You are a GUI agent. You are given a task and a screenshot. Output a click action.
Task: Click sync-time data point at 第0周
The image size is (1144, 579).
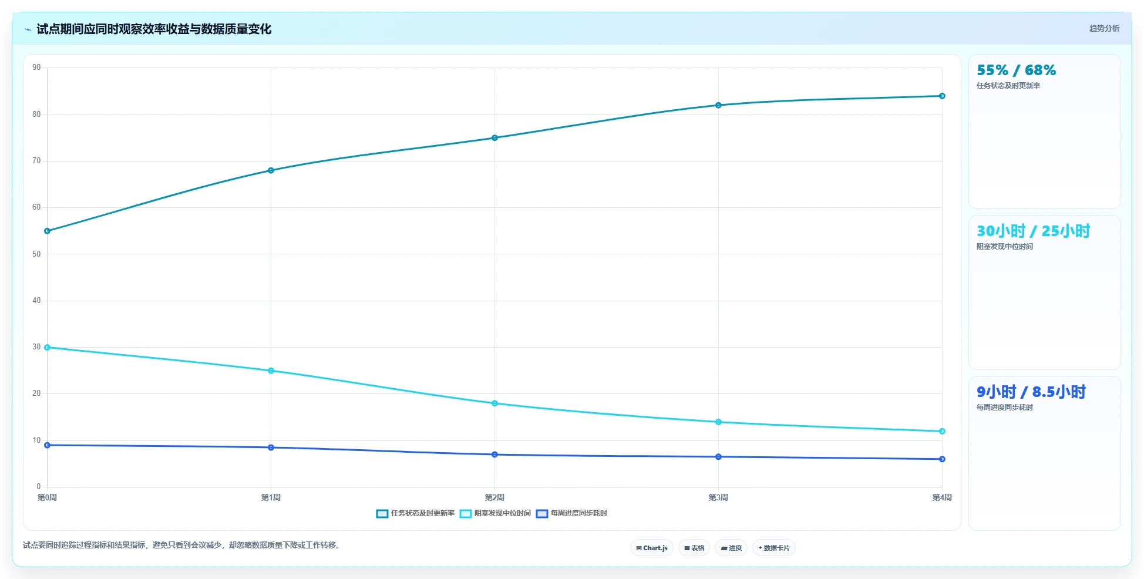click(48, 445)
